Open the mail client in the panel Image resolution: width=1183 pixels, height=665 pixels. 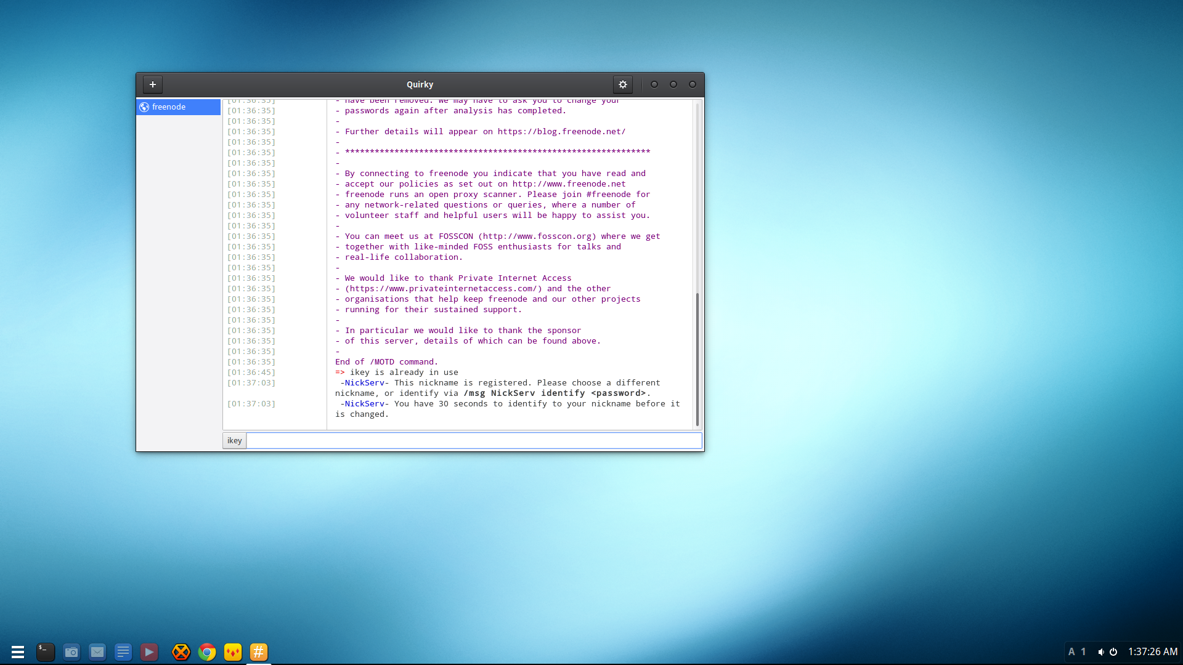97,652
